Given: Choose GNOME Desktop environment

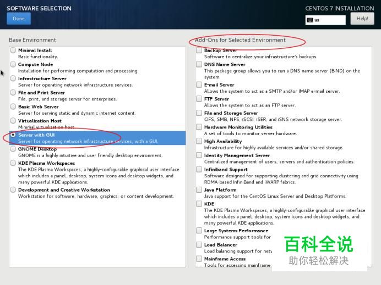Looking at the screenshot, I should [13, 149].
